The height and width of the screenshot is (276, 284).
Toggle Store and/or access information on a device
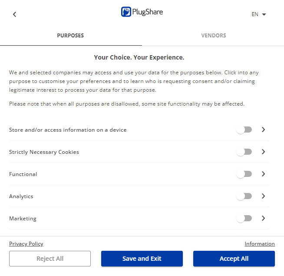(x=244, y=130)
